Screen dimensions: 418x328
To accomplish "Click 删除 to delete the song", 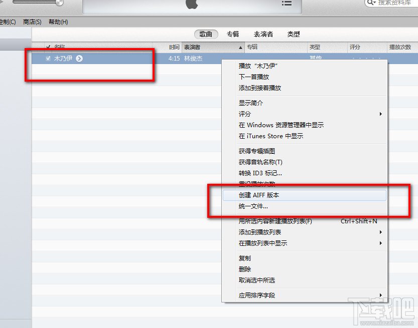I will pyautogui.click(x=244, y=269).
